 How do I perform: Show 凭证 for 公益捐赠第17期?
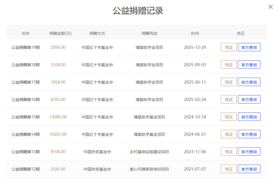pos(229,82)
